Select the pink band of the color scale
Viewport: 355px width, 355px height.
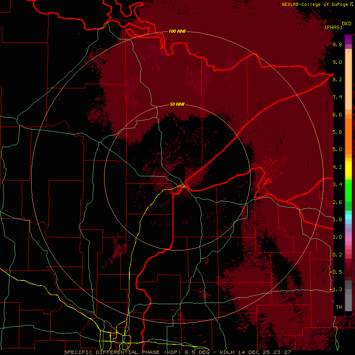(348, 239)
